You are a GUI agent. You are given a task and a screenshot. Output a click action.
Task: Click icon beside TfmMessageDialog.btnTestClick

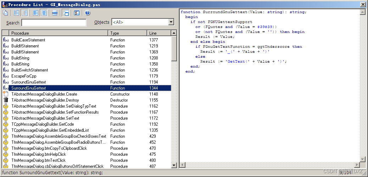coord(6,160)
